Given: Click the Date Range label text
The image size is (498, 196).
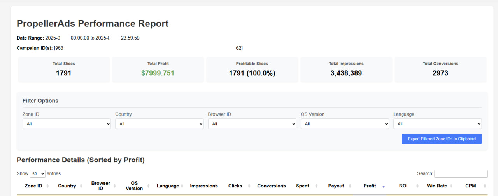Looking at the screenshot, I should click(30, 38).
